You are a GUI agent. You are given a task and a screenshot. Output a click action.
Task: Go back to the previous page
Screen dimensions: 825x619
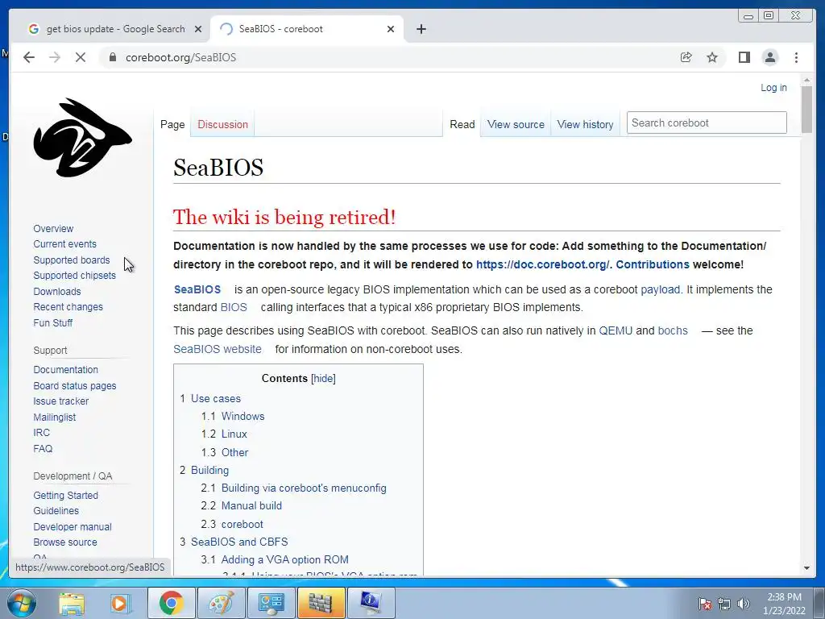29,57
